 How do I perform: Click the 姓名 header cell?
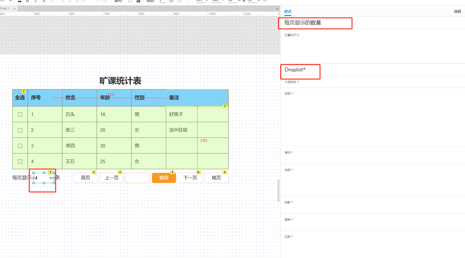79,98
